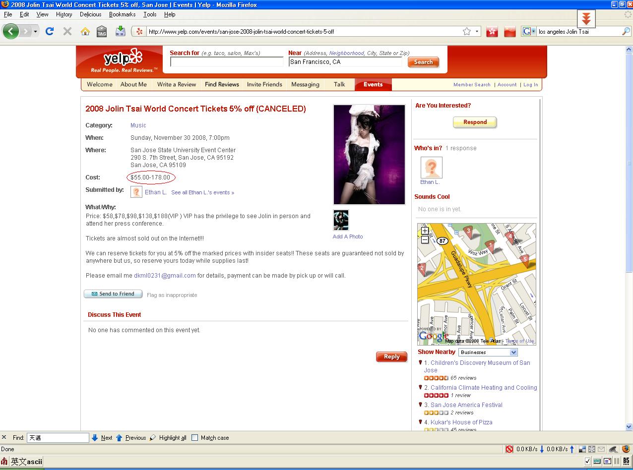
Task: Expand the back/forward history dropdown
Action: (x=35, y=31)
